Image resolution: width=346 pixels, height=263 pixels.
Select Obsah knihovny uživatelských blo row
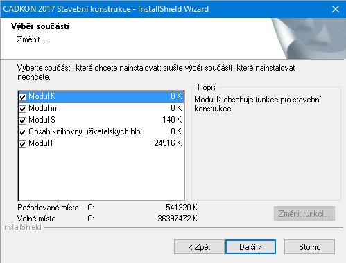coord(101,131)
